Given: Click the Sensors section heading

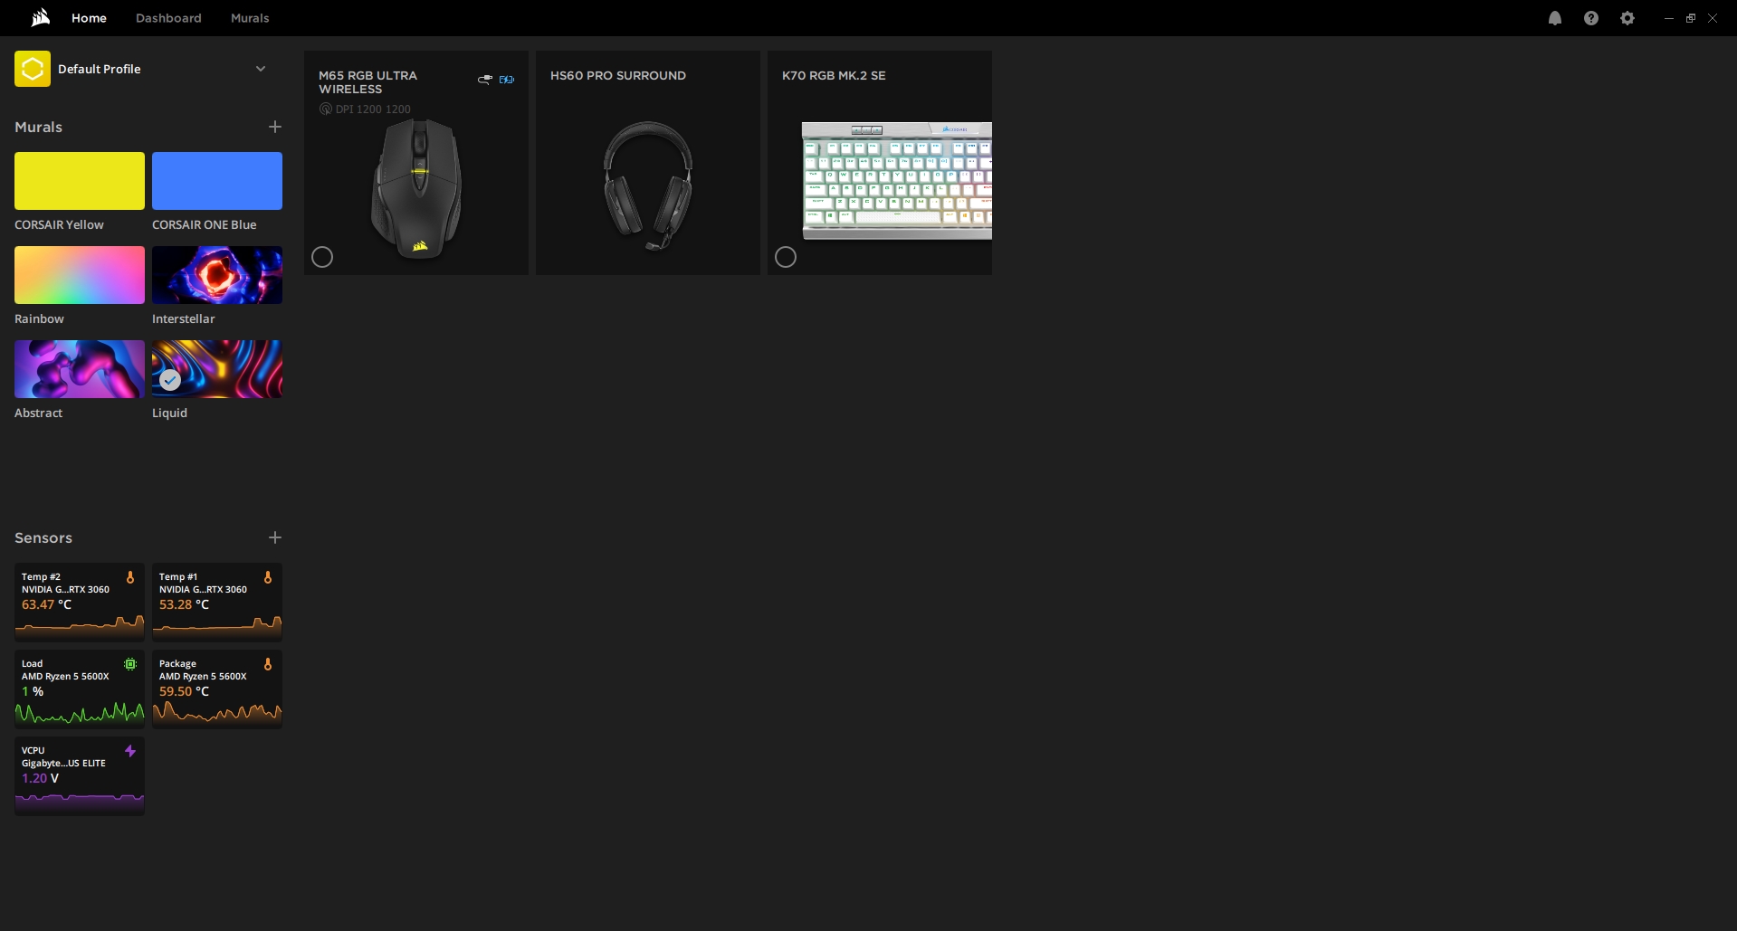Looking at the screenshot, I should pyautogui.click(x=43, y=537).
